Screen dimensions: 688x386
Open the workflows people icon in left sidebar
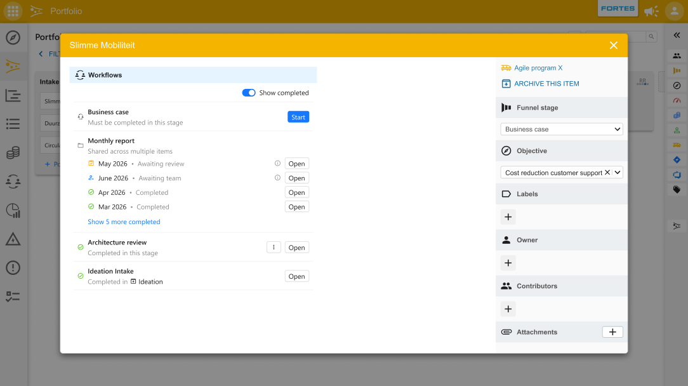13,182
